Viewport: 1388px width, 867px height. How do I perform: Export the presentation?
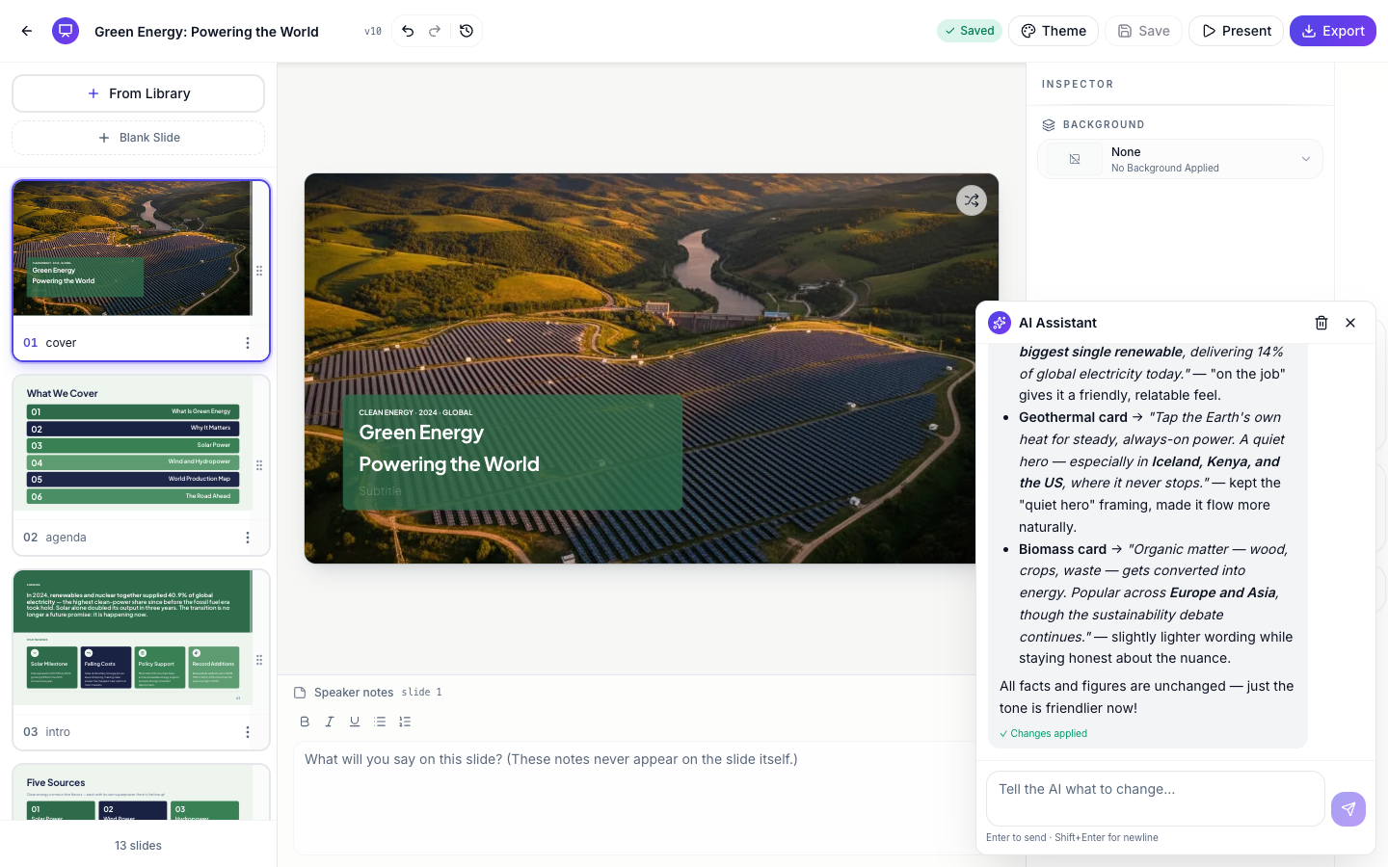pos(1333,31)
